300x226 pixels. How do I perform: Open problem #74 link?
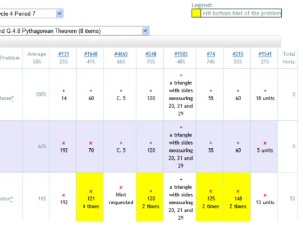point(211,54)
